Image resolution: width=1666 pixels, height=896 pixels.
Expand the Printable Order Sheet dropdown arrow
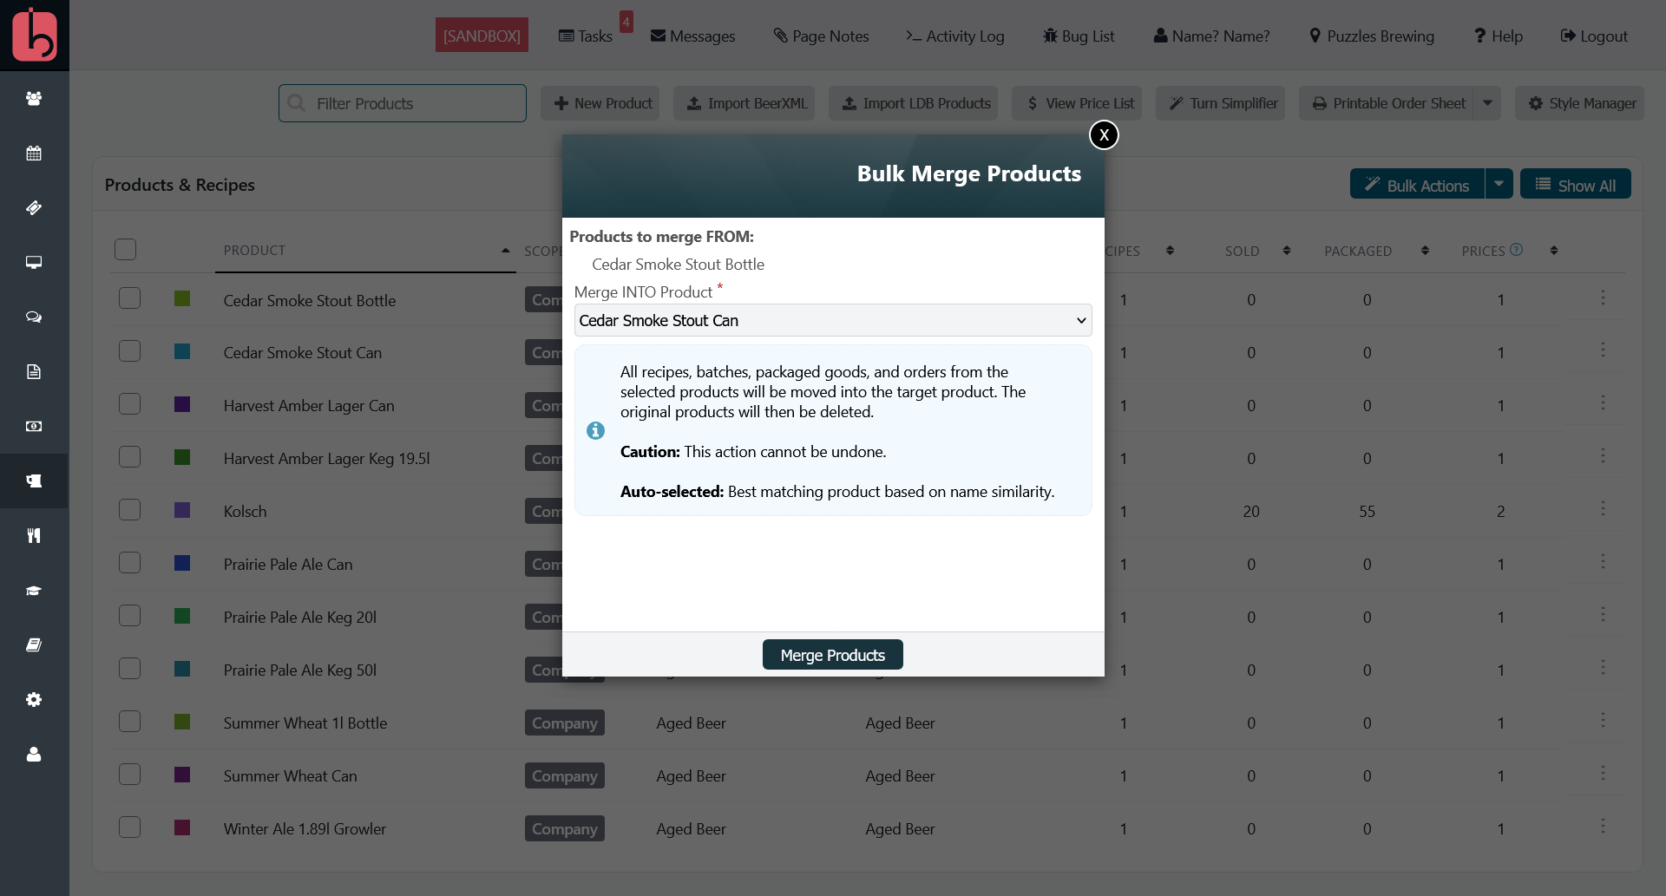(x=1487, y=103)
